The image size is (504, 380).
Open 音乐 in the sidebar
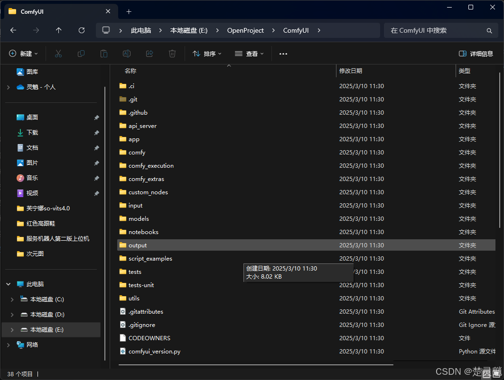coord(28,178)
